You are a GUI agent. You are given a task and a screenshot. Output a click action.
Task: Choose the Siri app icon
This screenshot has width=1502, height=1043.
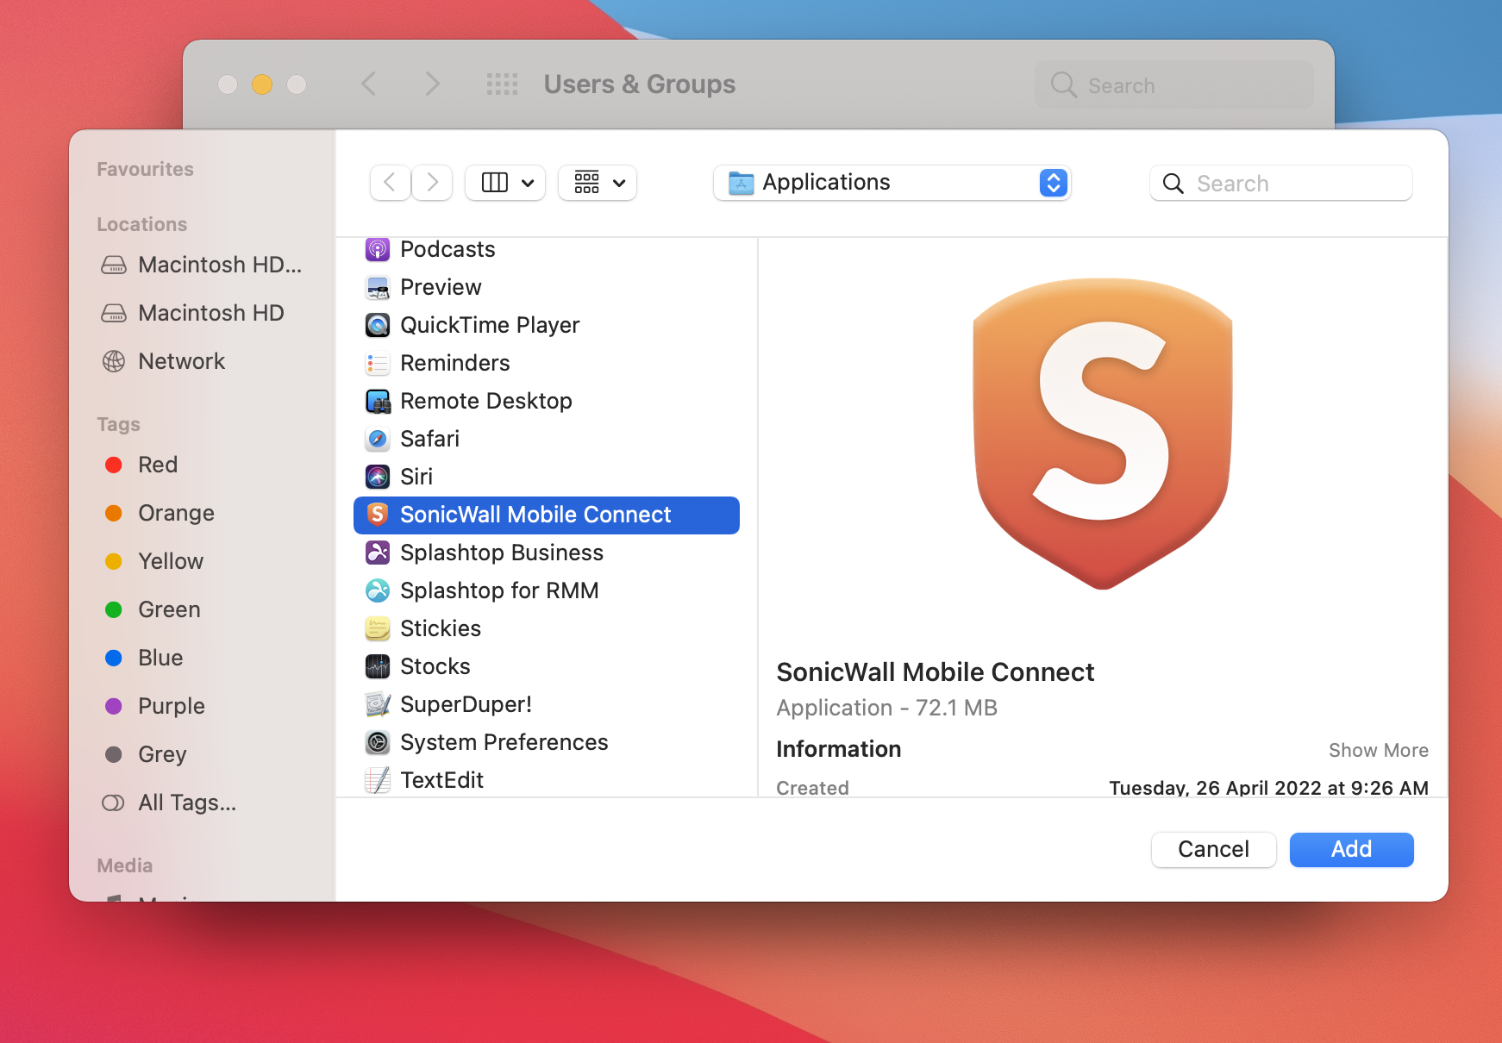(378, 478)
